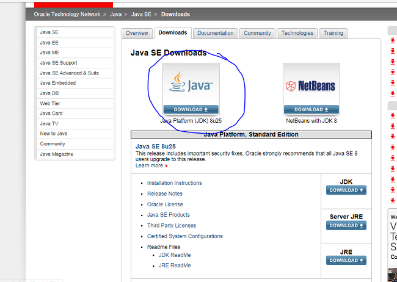Select the Downloads tab
The width and height of the screenshot is (397, 282).
coord(173,33)
